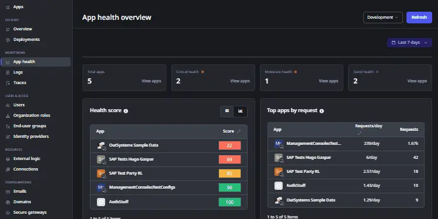Click the Score column sort arrows icon

tap(239, 131)
